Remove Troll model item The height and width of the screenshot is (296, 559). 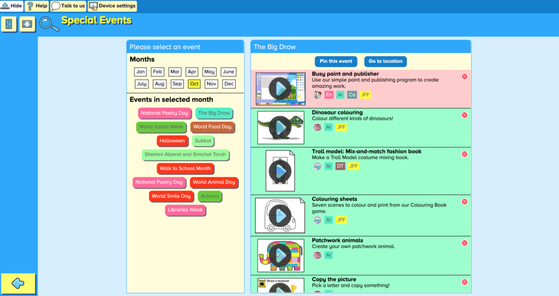tap(465, 154)
